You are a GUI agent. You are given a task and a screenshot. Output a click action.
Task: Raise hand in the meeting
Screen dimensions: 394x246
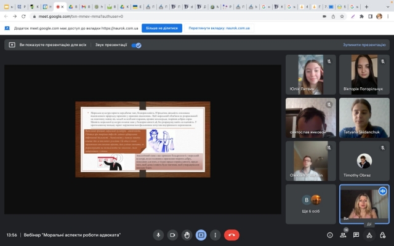coord(187,235)
